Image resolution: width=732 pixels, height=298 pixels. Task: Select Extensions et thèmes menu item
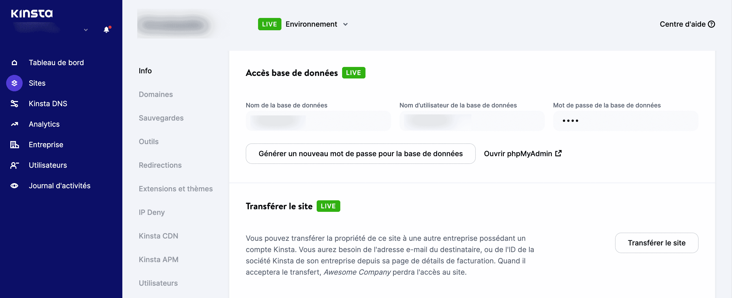tap(176, 188)
